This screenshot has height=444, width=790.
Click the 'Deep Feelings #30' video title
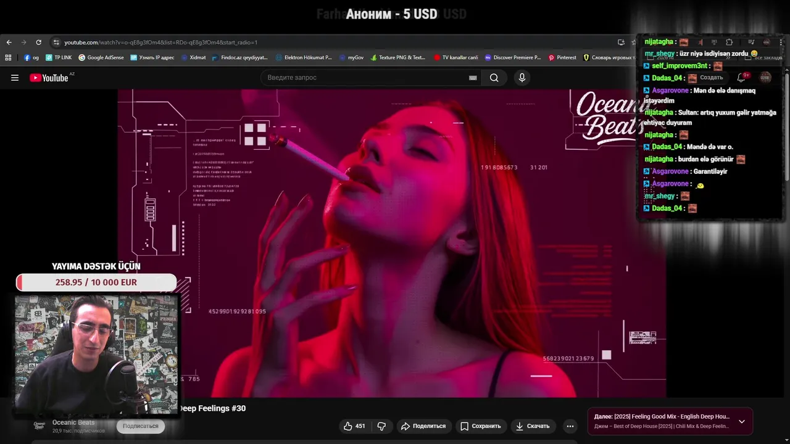[212, 408]
